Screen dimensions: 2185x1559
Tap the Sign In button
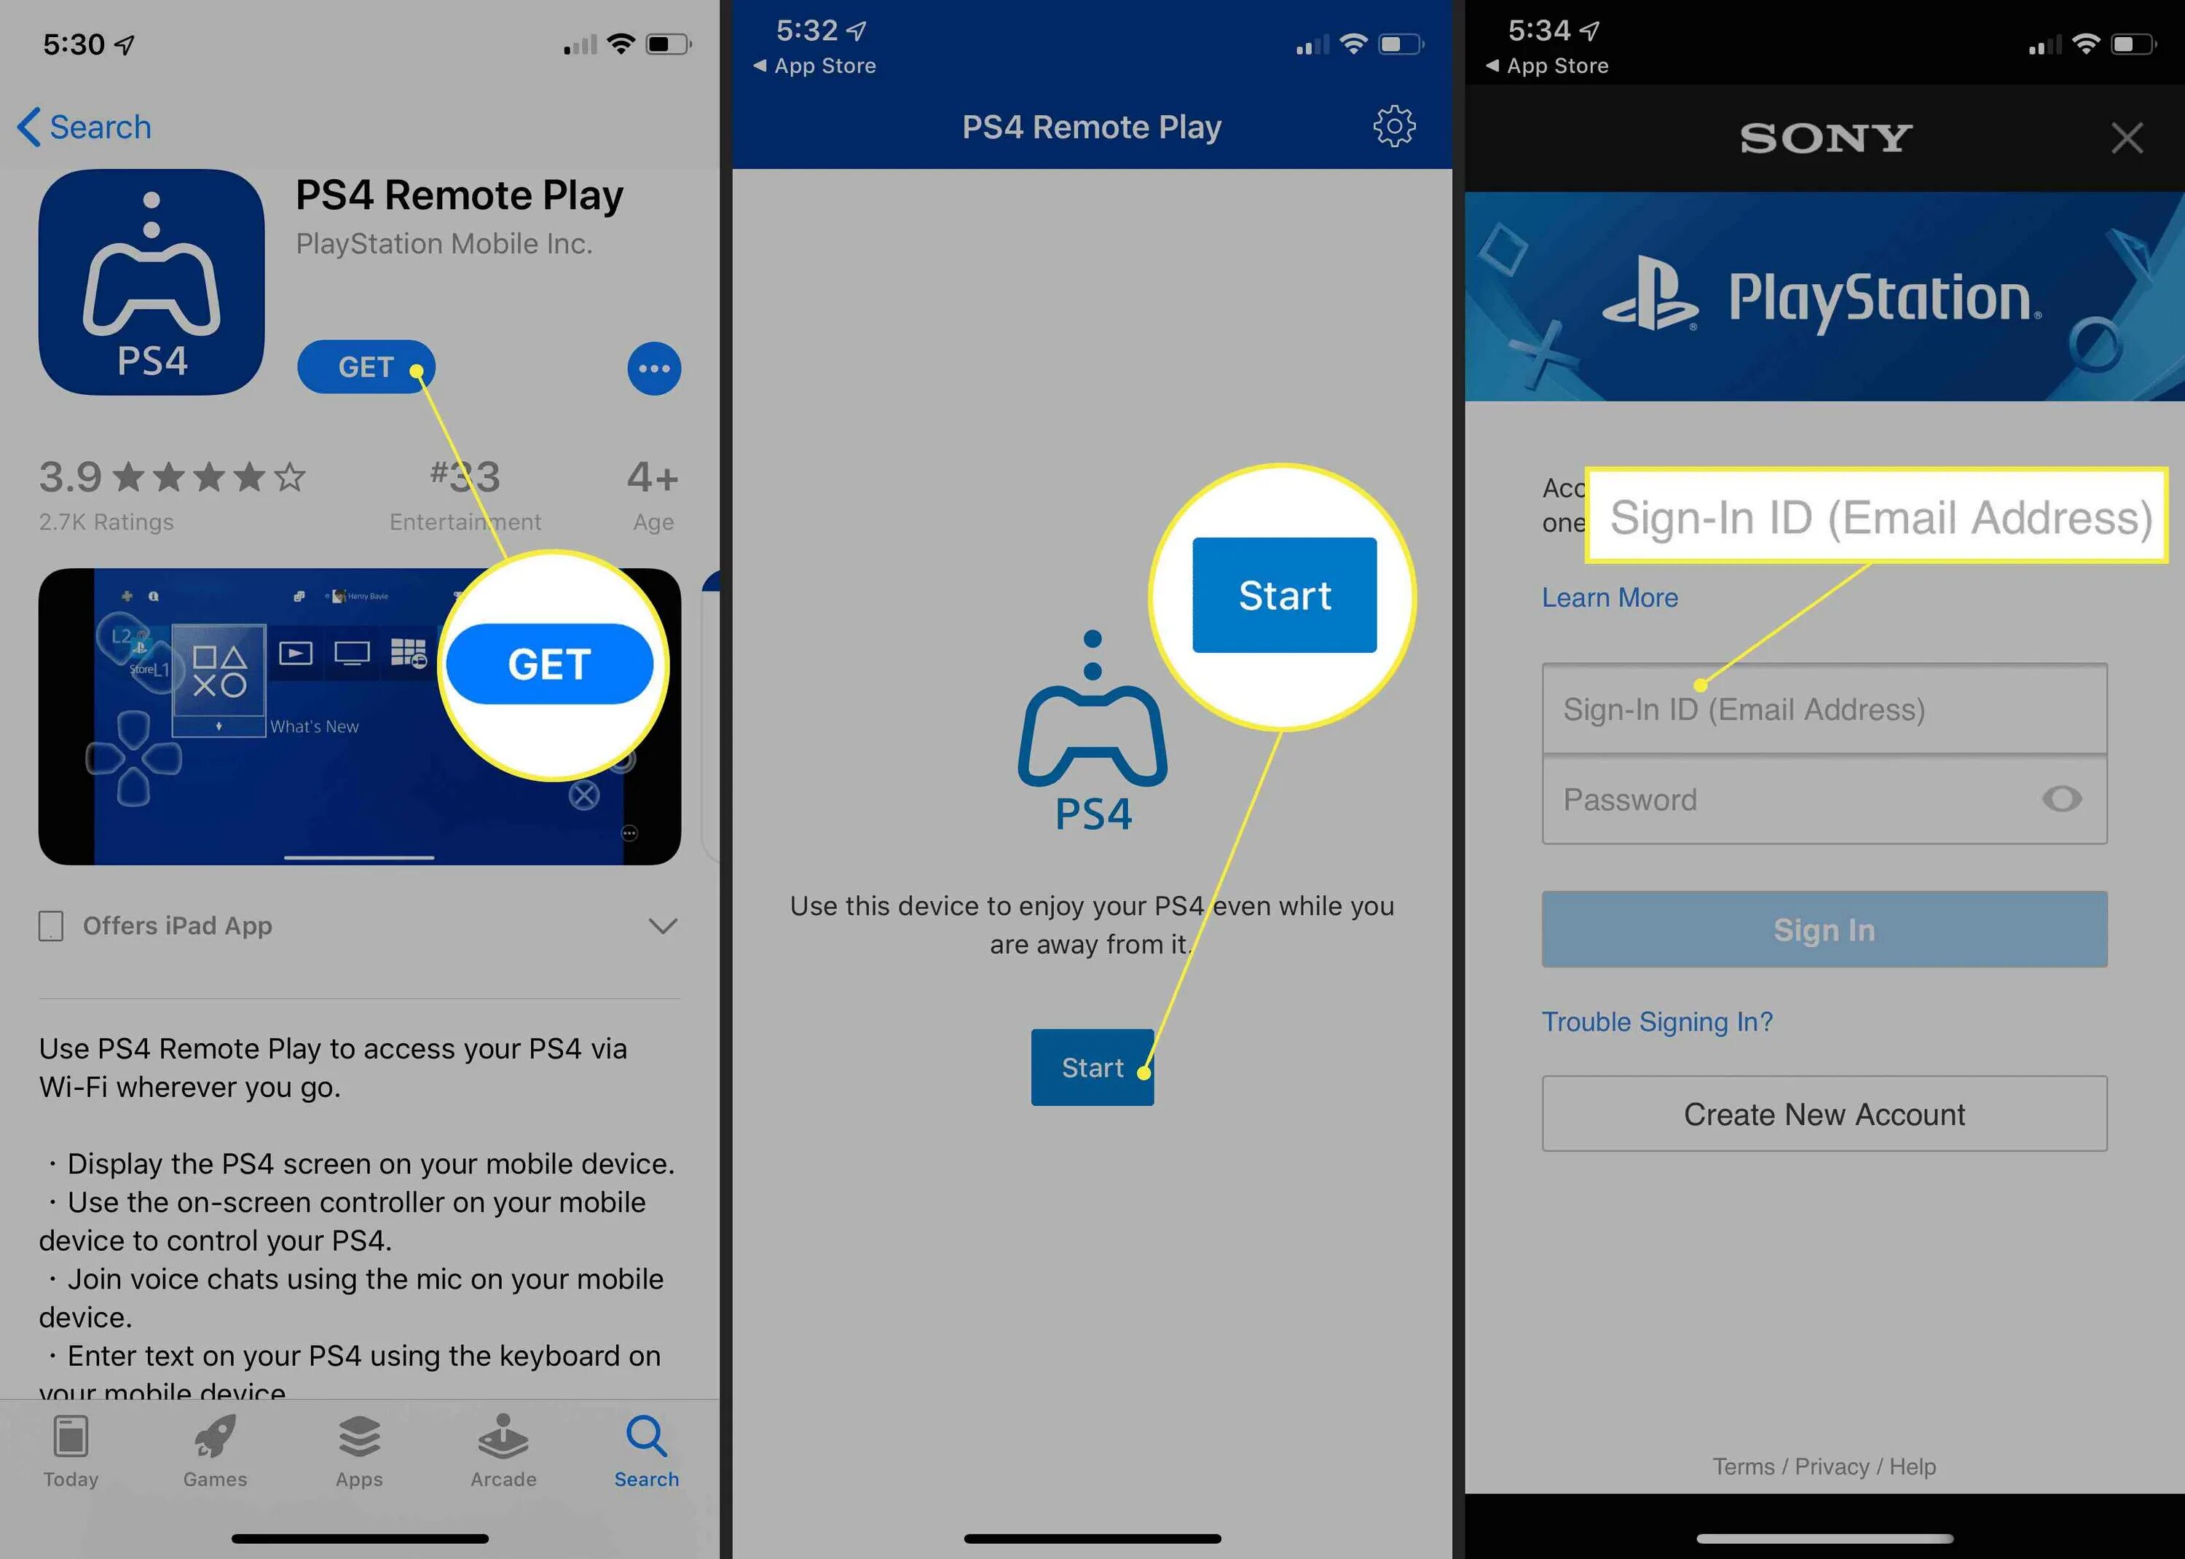tap(1824, 930)
